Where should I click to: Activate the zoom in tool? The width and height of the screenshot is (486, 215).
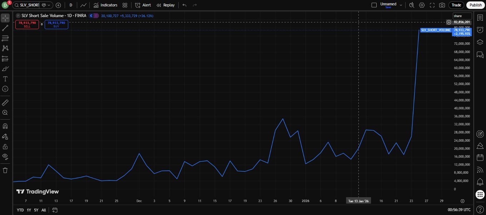(x=5, y=112)
